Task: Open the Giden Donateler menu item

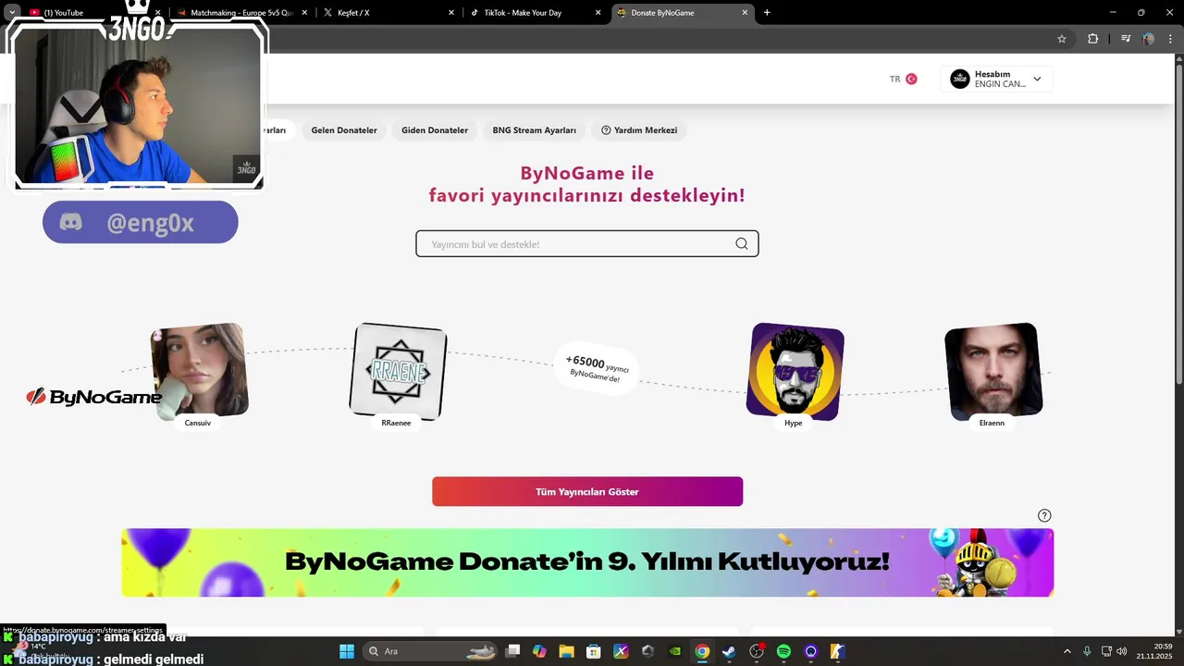Action: [x=435, y=130]
